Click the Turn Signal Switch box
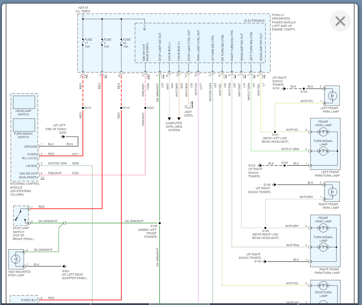This screenshot has width=362, height=305. [x=24, y=125]
